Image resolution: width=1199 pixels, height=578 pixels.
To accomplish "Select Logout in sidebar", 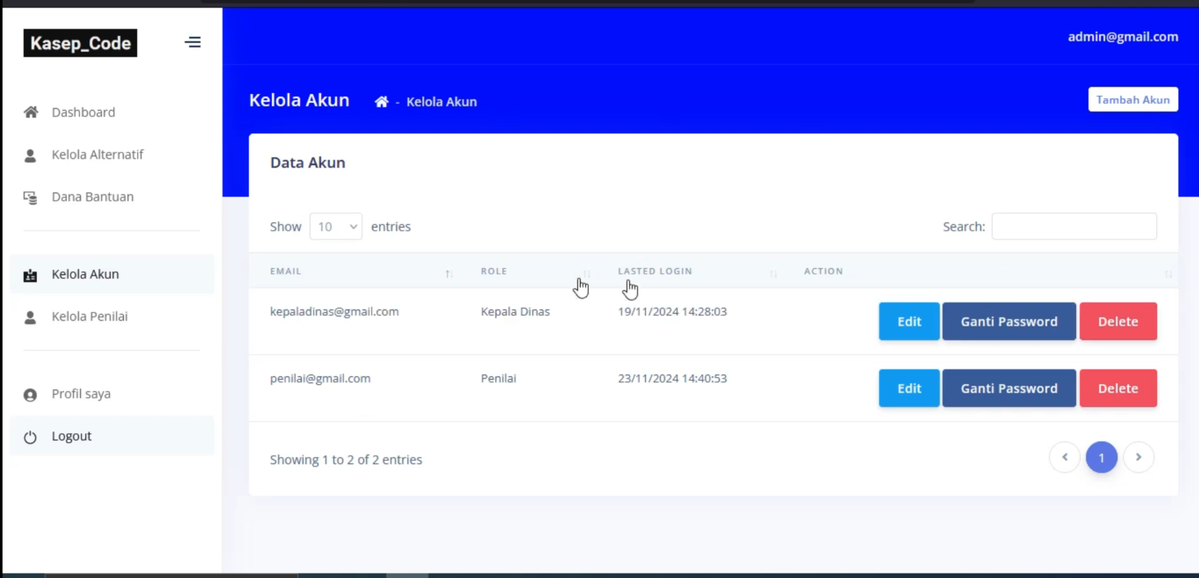I will click(x=112, y=436).
